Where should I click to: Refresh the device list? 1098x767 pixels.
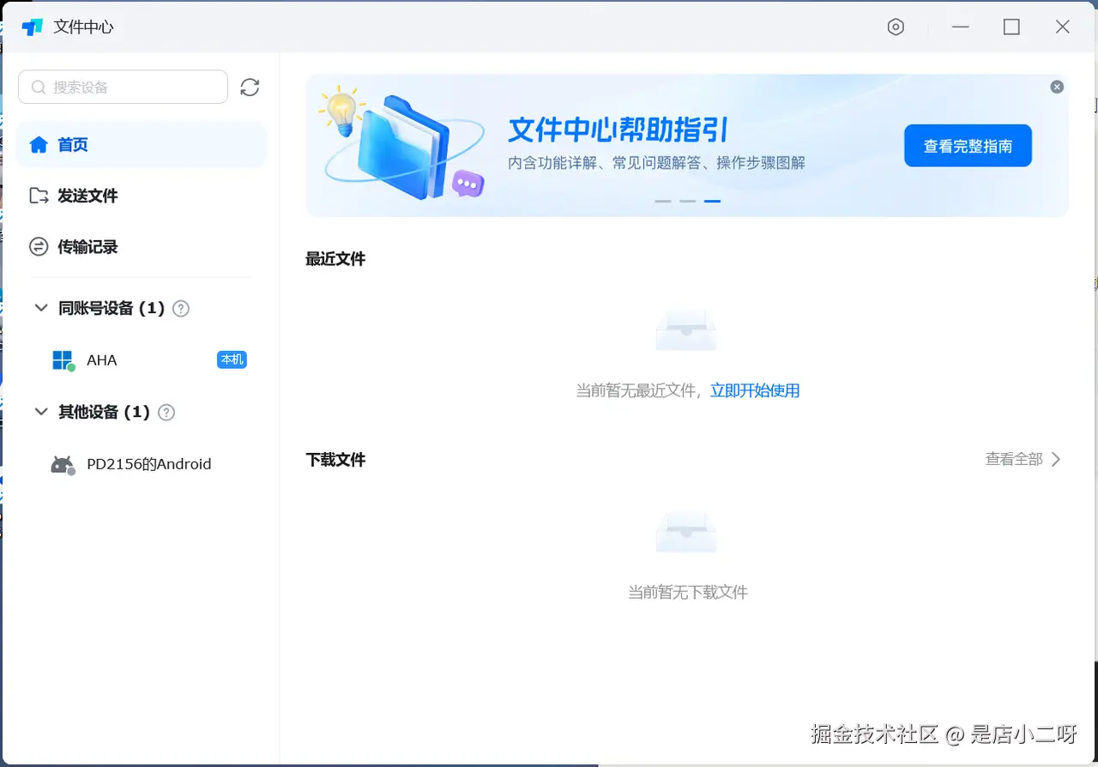[x=250, y=88]
